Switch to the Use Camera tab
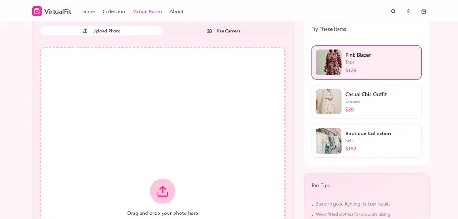The width and height of the screenshot is (458, 219). pos(224,31)
